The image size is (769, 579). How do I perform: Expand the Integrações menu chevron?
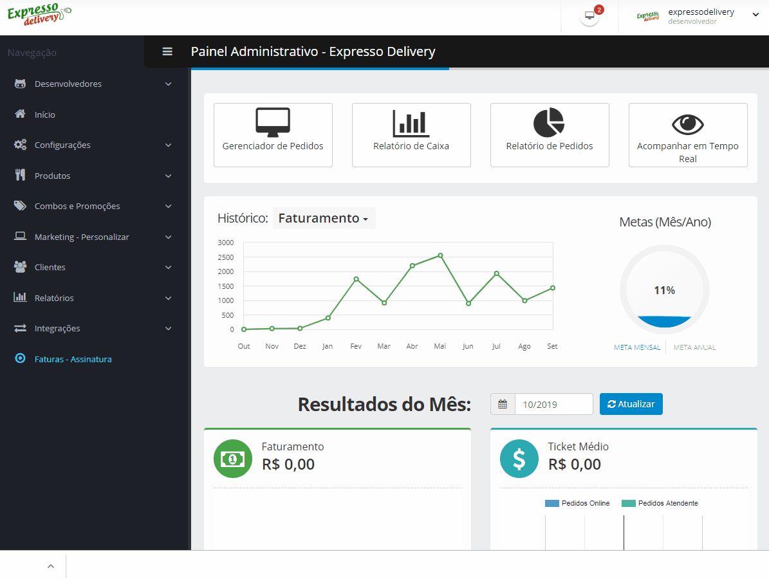coord(168,329)
